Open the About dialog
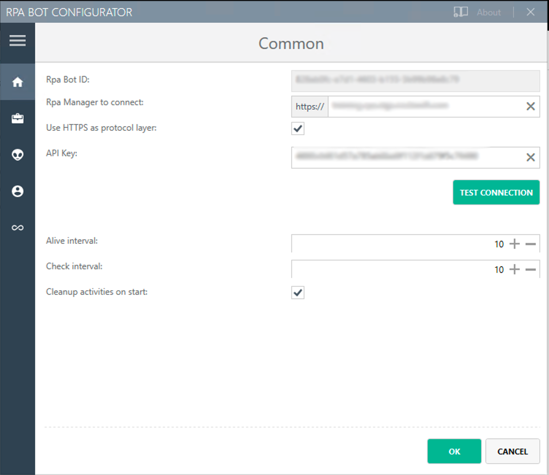This screenshot has height=475, width=549. click(x=488, y=12)
